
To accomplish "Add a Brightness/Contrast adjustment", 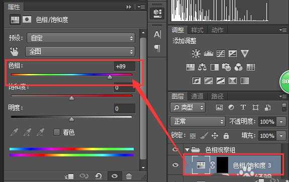I will 196,53.
